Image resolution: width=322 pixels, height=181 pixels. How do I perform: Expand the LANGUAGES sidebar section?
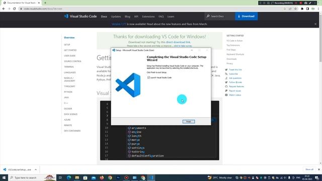(70, 72)
